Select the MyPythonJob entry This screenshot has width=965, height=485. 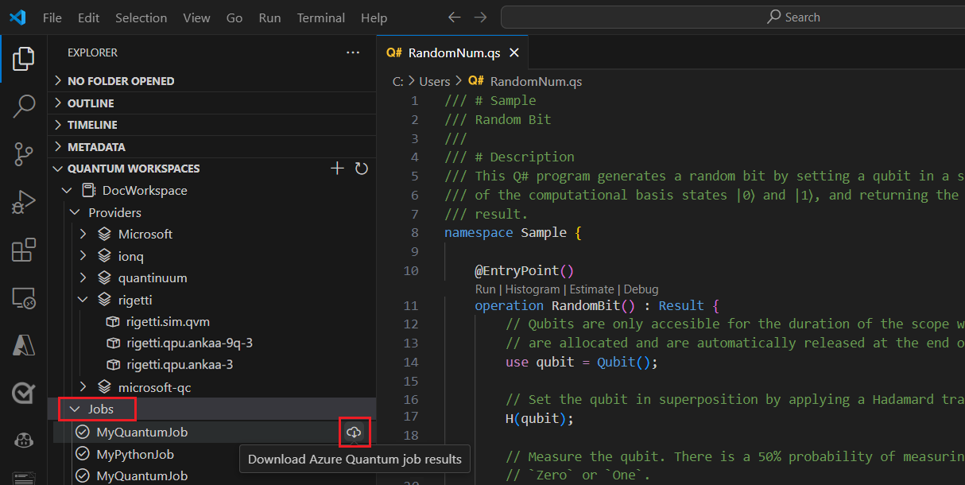tap(135, 454)
